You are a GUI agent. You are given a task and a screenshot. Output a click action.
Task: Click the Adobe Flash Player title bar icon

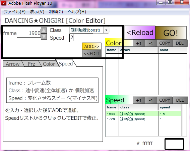click(x=4, y=3)
